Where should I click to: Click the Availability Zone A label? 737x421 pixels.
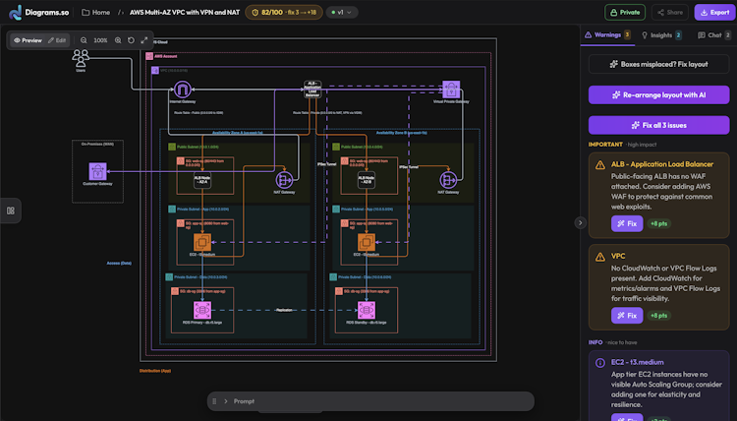click(x=238, y=133)
